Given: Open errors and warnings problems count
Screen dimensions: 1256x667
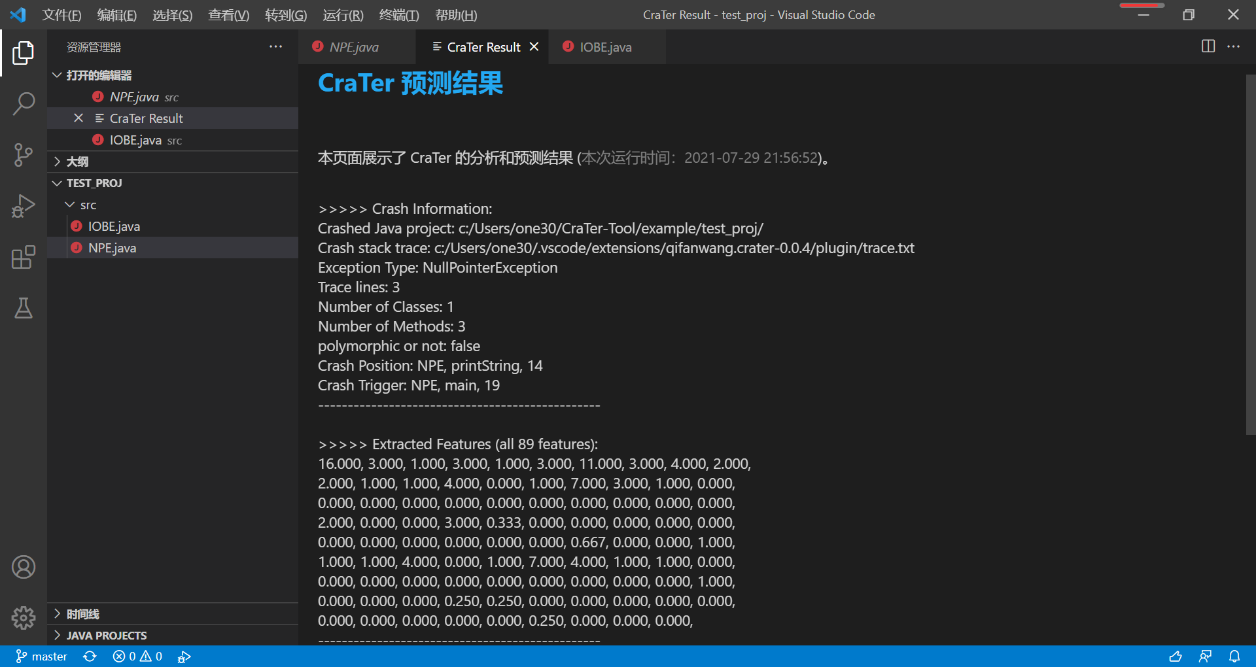Looking at the screenshot, I should click(137, 657).
